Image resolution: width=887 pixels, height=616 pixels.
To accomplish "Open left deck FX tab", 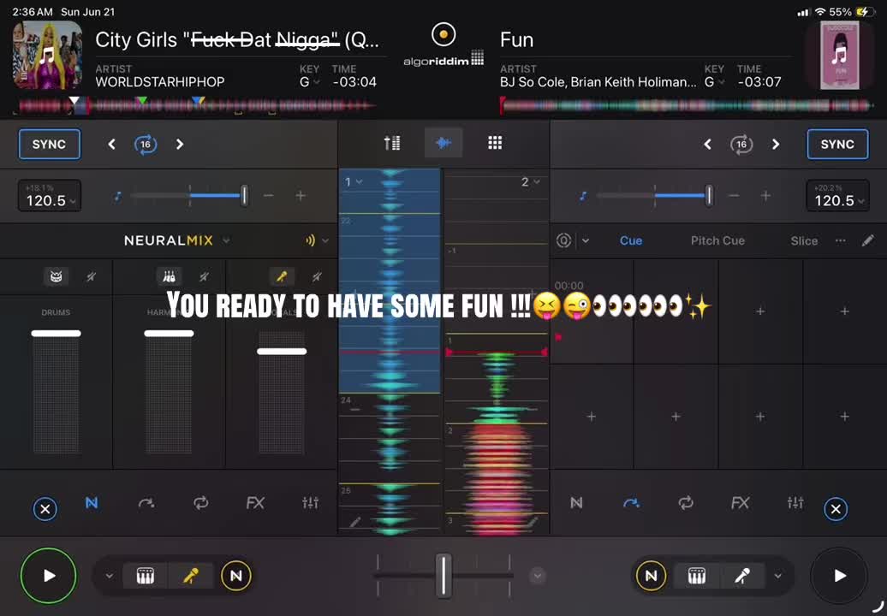I will (255, 502).
